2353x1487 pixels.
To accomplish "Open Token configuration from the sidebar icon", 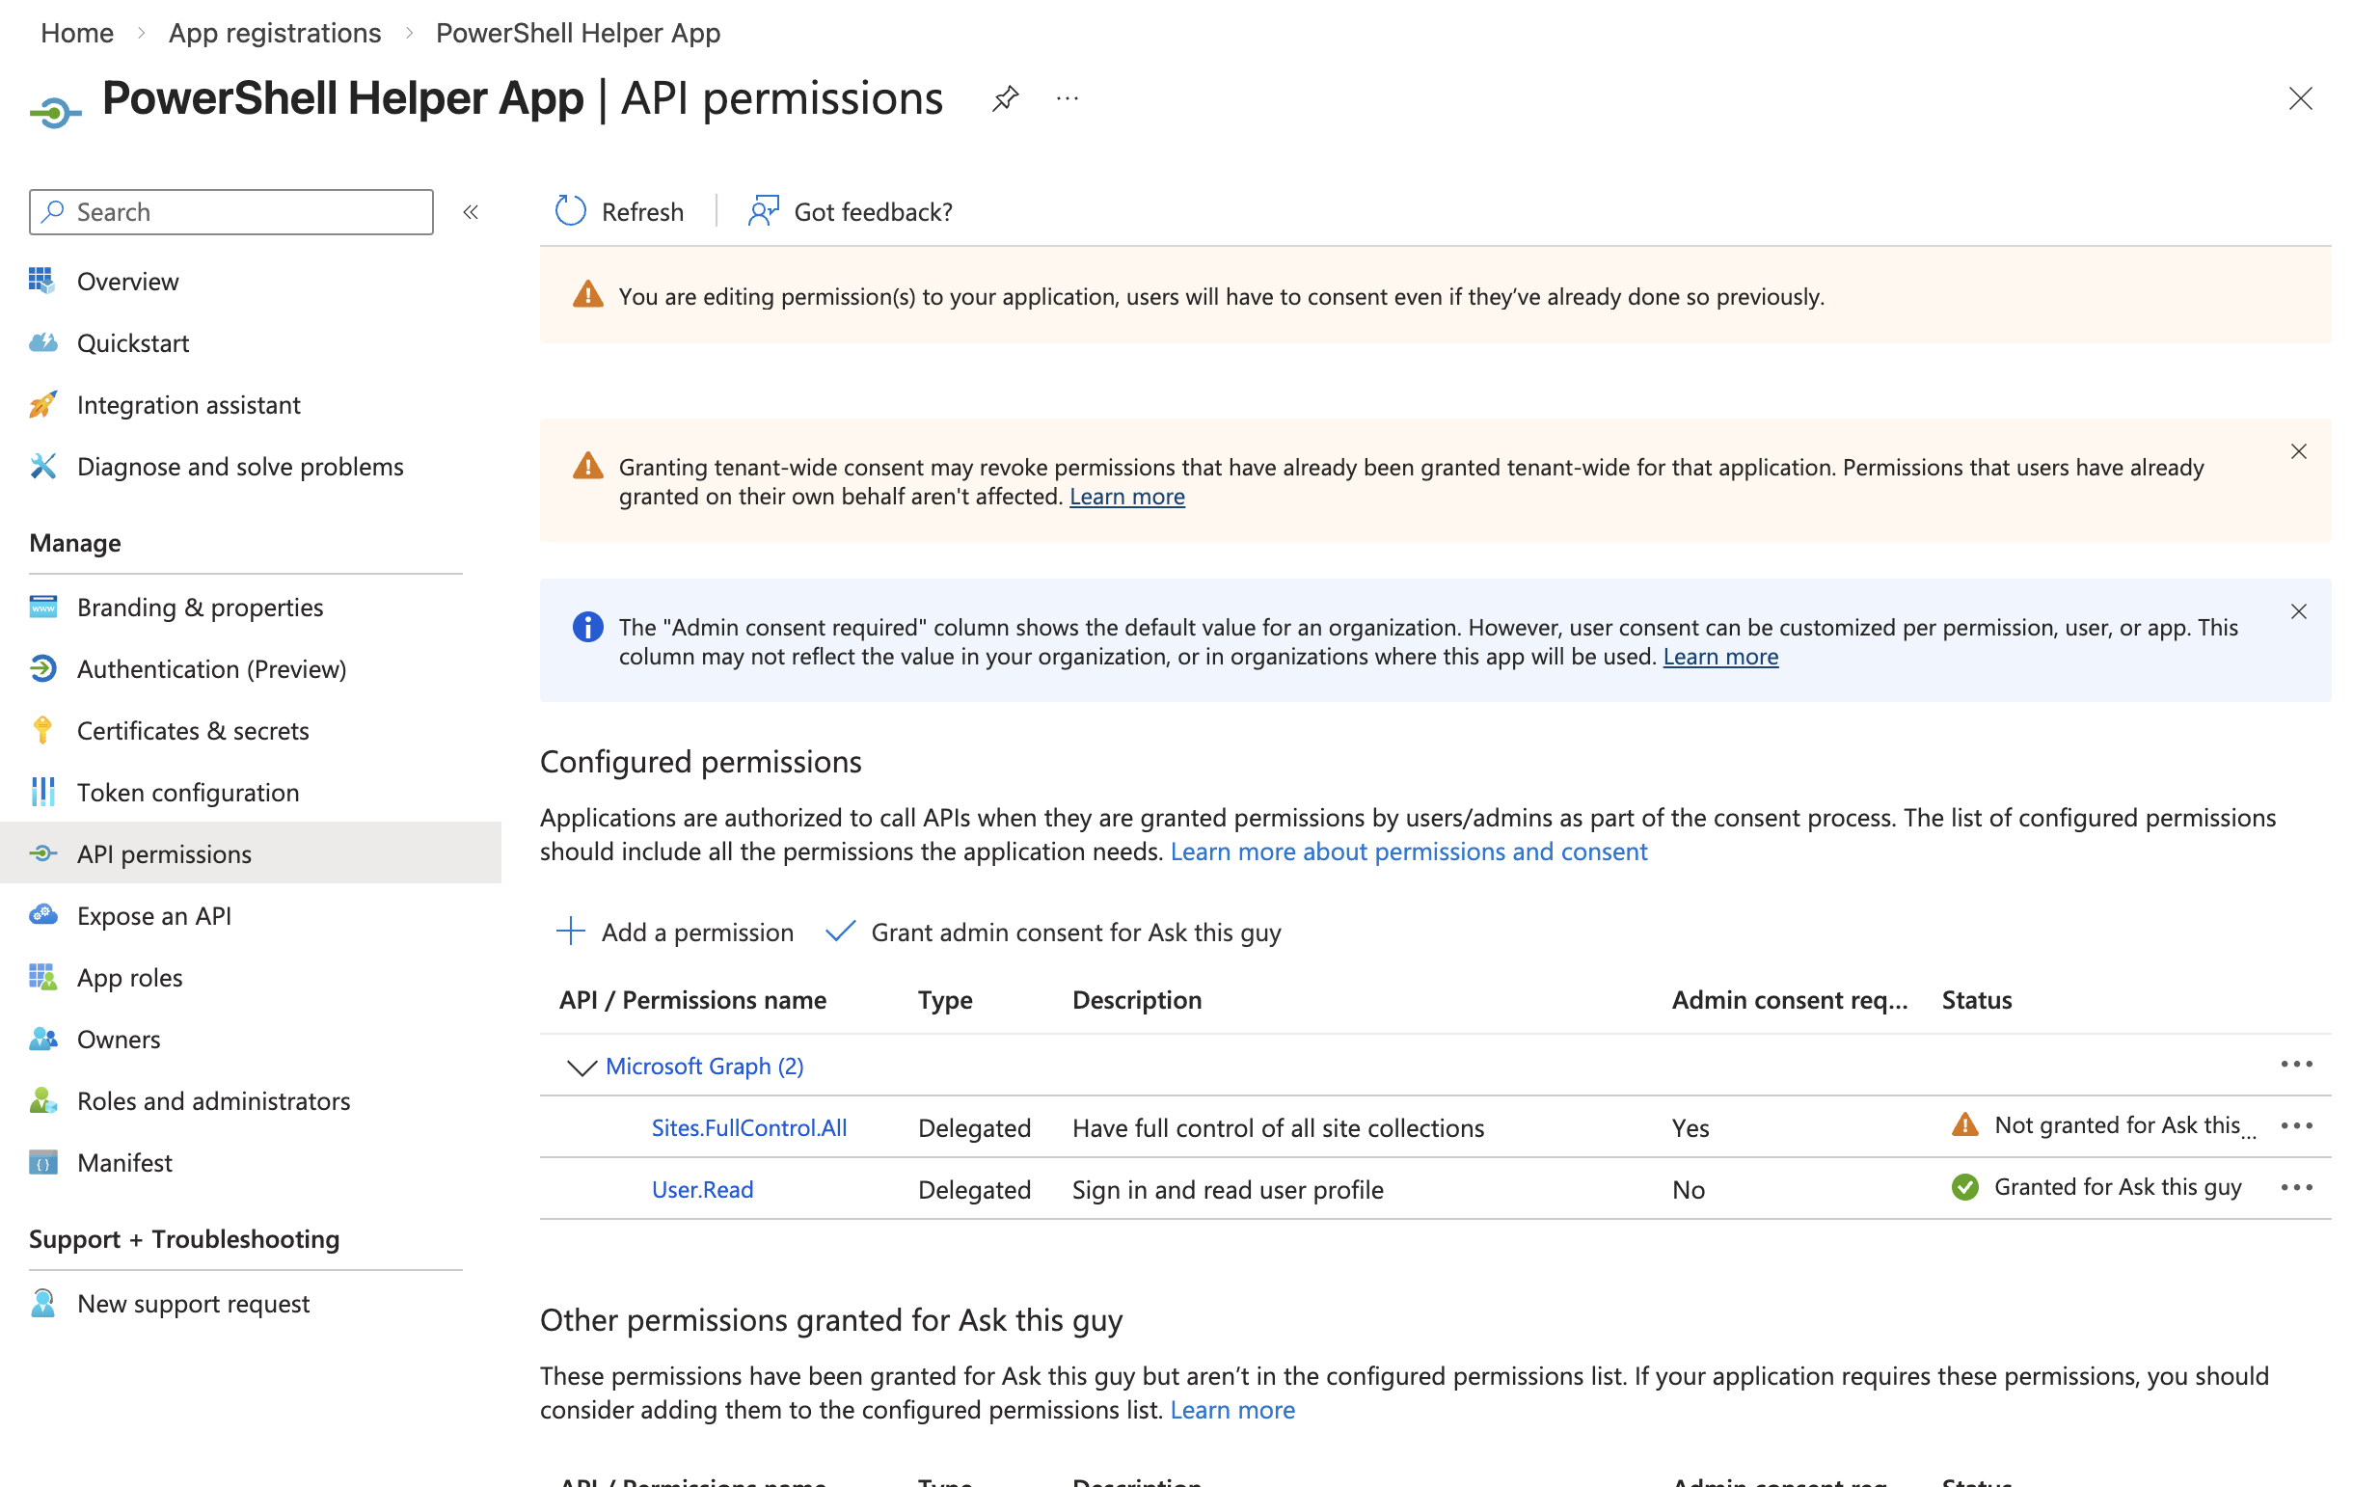I will (x=43, y=792).
